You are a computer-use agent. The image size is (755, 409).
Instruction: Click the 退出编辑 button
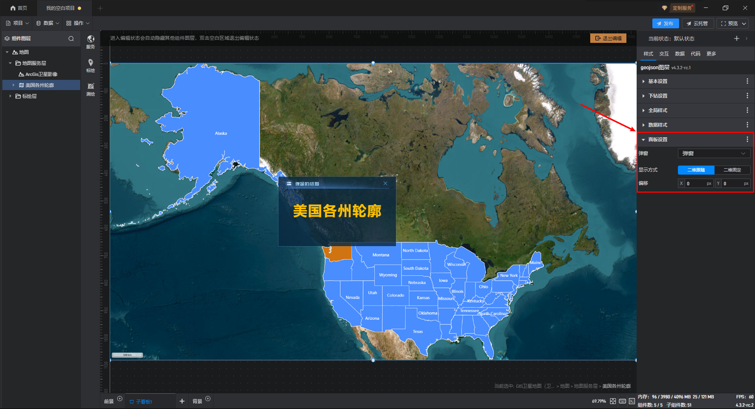pyautogui.click(x=608, y=38)
